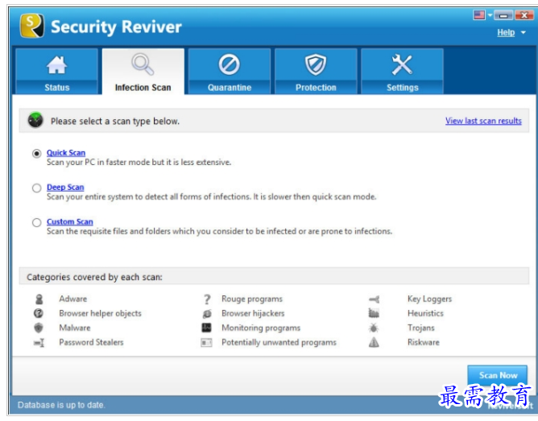The height and width of the screenshot is (421, 538).
Task: Click the Rouge programs question mark icon
Action: tap(207, 299)
